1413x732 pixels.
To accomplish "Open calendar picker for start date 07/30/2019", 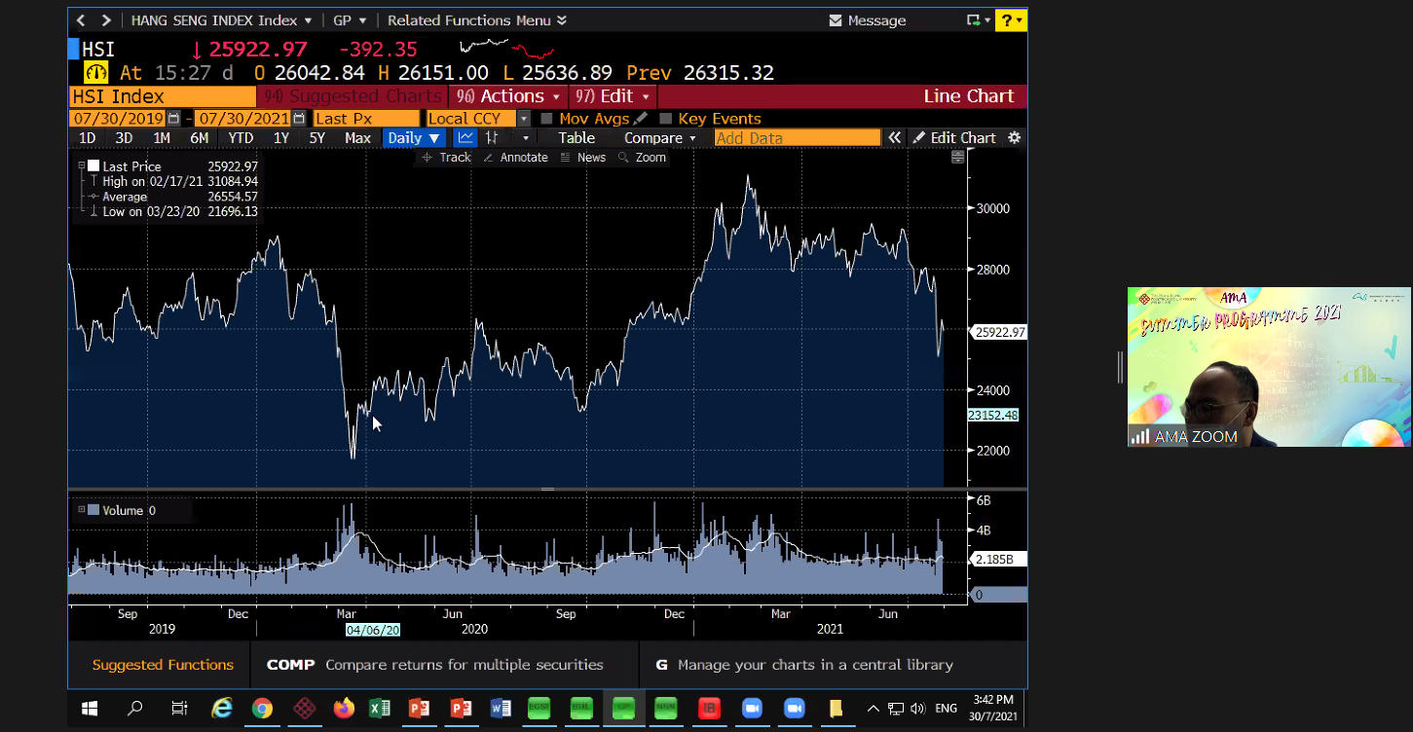I will click(x=173, y=119).
